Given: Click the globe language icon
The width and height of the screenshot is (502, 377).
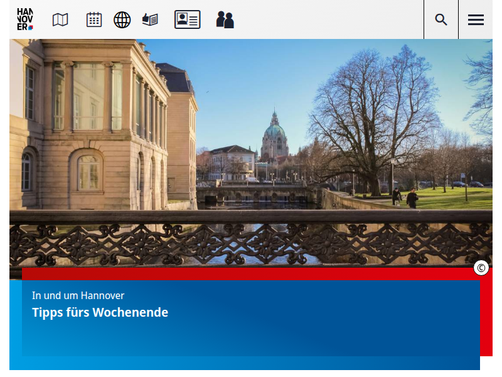Looking at the screenshot, I should 122,19.
